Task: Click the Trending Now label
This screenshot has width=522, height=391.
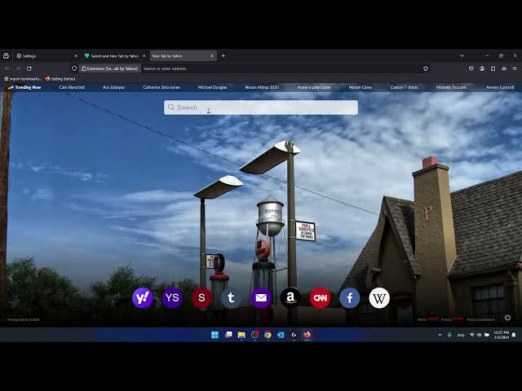Action: click(x=24, y=87)
